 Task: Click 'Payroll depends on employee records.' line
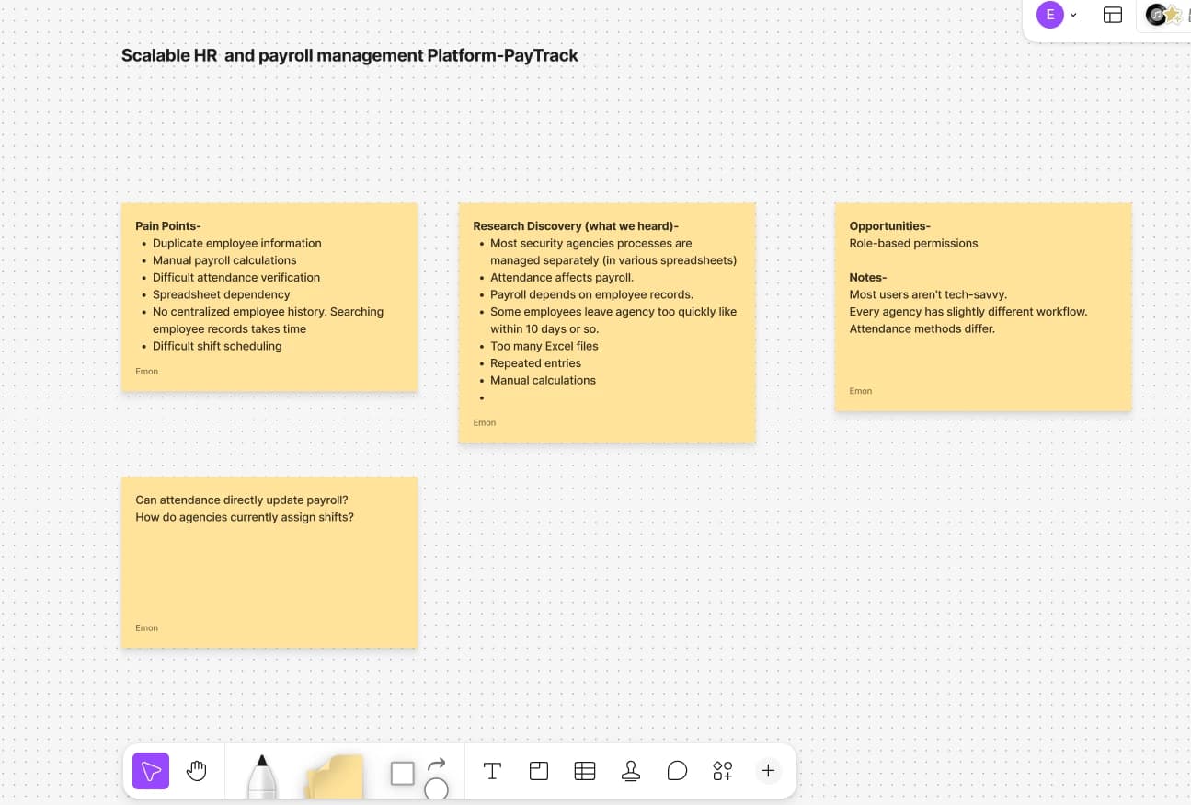click(591, 295)
